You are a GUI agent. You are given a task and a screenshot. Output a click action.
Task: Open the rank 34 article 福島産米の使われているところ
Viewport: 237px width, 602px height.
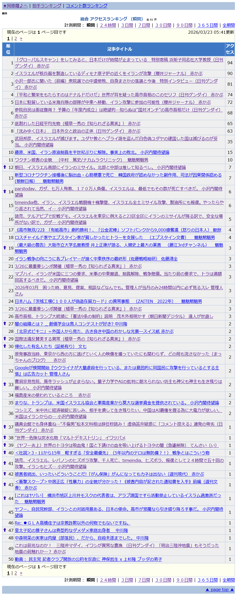(x=53, y=395)
